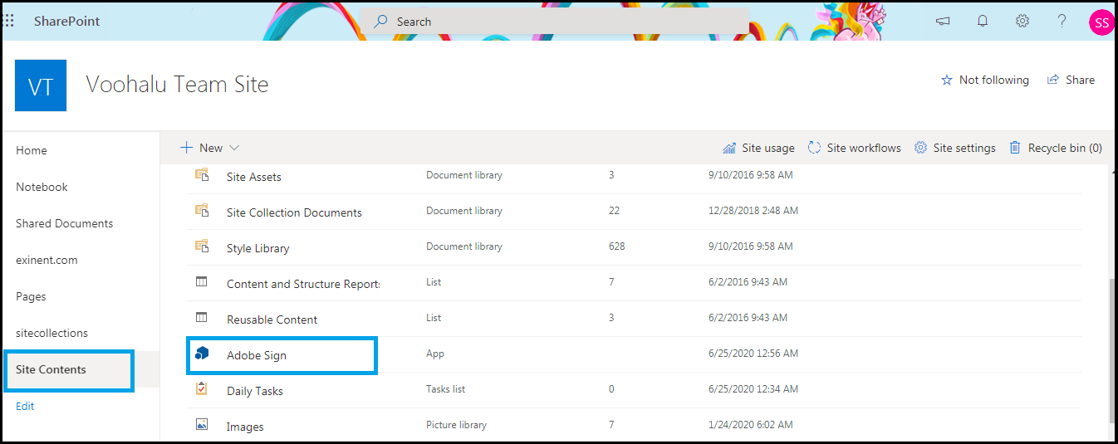This screenshot has height=444, width=1118.
Task: Open Shared Documents in left navigation
Action: (64, 223)
